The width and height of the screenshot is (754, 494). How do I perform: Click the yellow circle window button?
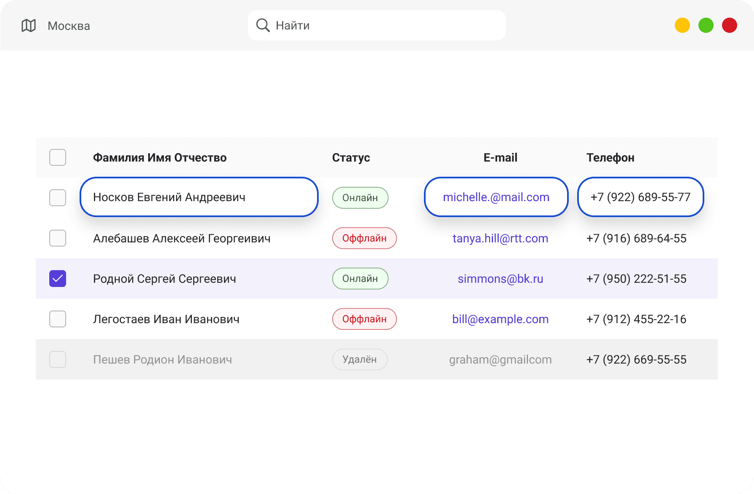click(682, 25)
